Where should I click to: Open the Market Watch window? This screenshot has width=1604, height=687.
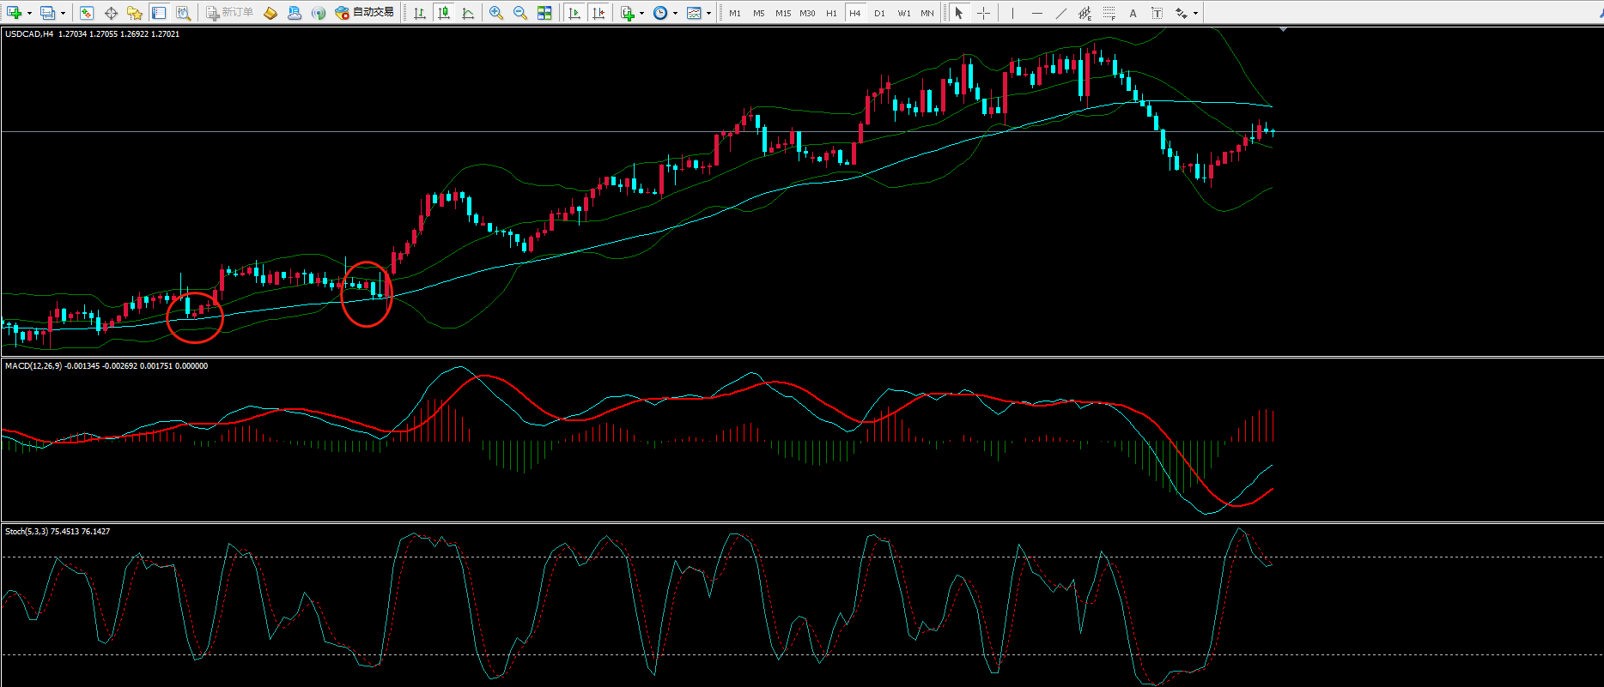point(87,13)
